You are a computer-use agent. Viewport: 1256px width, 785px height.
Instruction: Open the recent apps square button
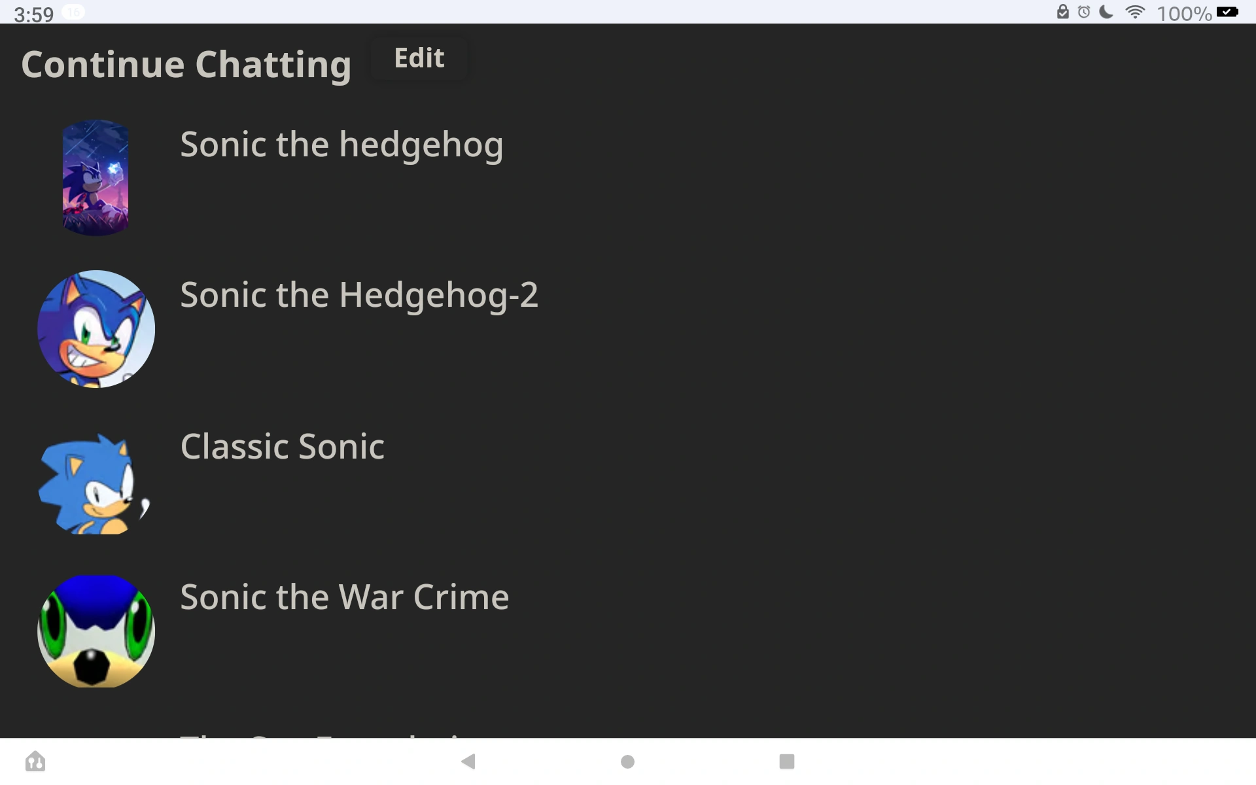(x=786, y=761)
